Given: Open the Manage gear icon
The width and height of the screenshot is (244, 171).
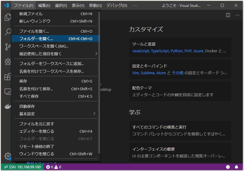Looking at the screenshot, I should point(7,156).
